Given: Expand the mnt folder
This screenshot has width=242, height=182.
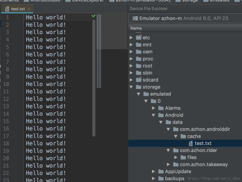Looking at the screenshot, I should tap(131, 45).
